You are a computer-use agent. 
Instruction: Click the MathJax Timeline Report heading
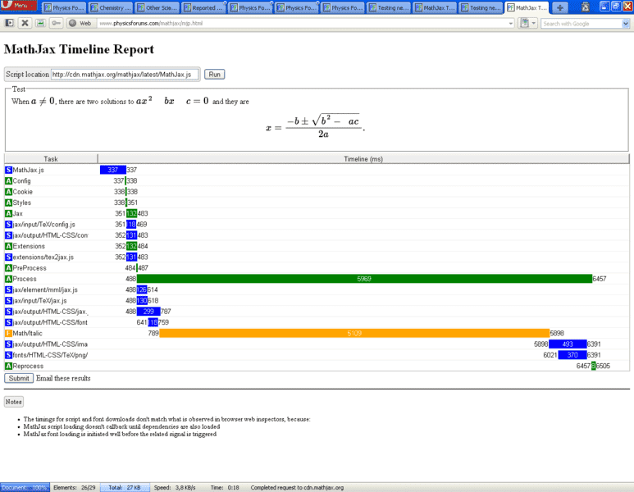(79, 49)
